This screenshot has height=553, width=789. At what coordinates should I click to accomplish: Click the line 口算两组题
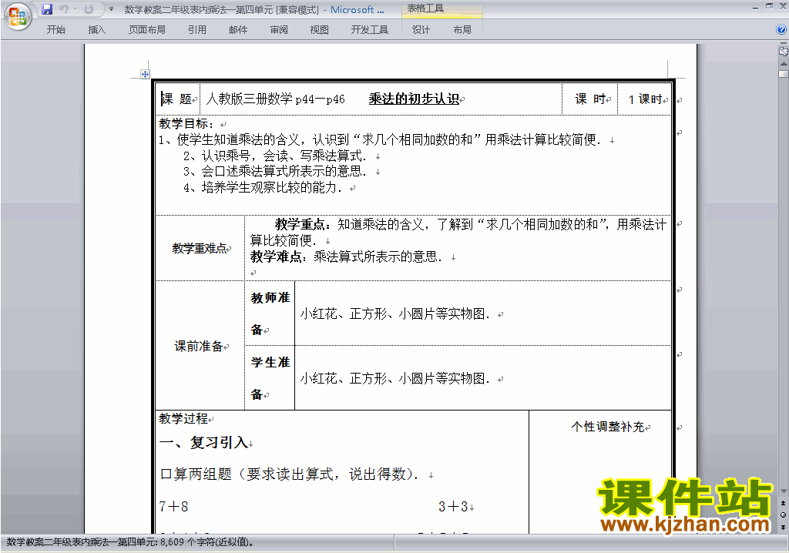[290, 474]
